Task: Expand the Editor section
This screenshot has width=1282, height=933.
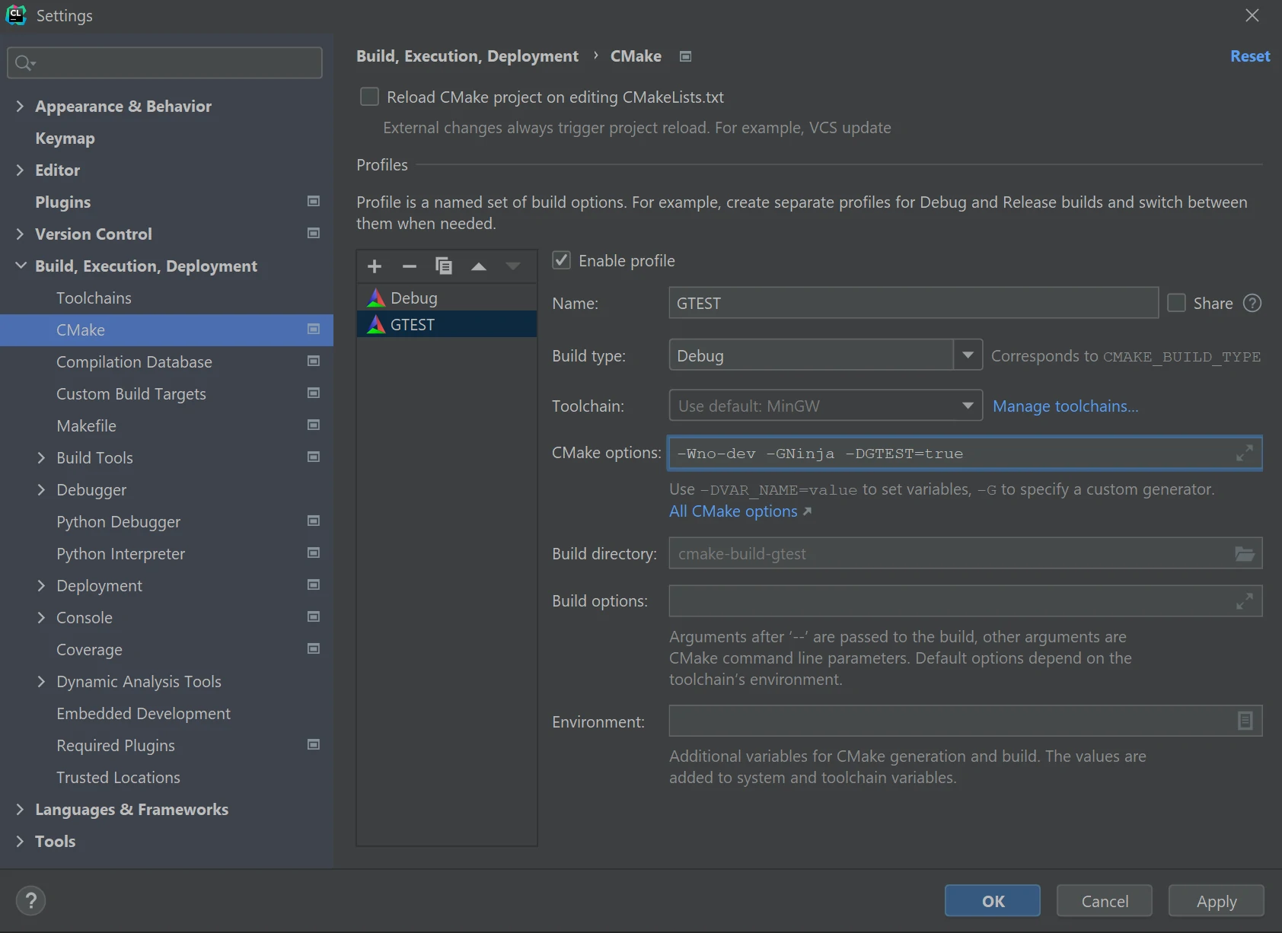Action: pyautogui.click(x=20, y=170)
